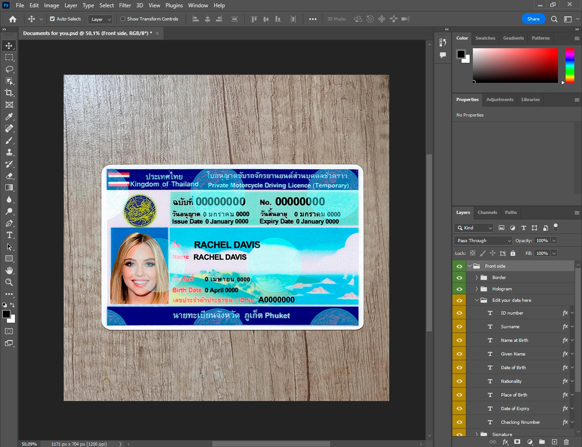The width and height of the screenshot is (582, 447).
Task: Select the Horizontal Type tool
Action: (x=9, y=235)
